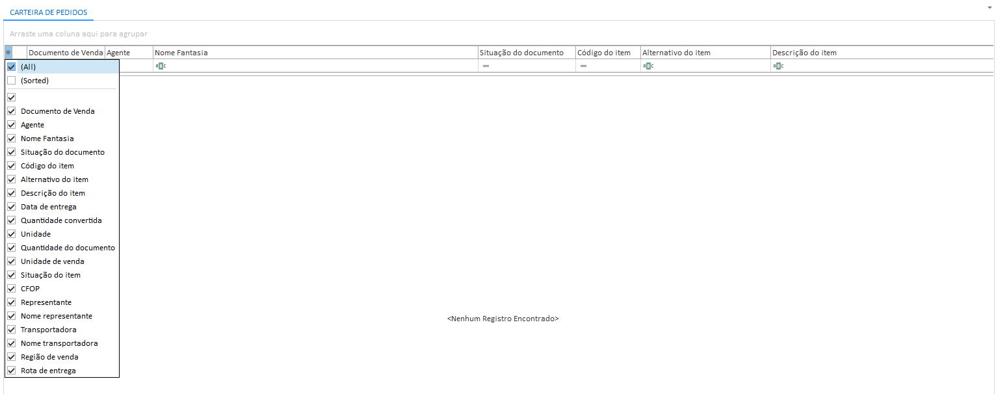Sort by Alternativo do item column header
The height and width of the screenshot is (394, 996).
click(705, 53)
